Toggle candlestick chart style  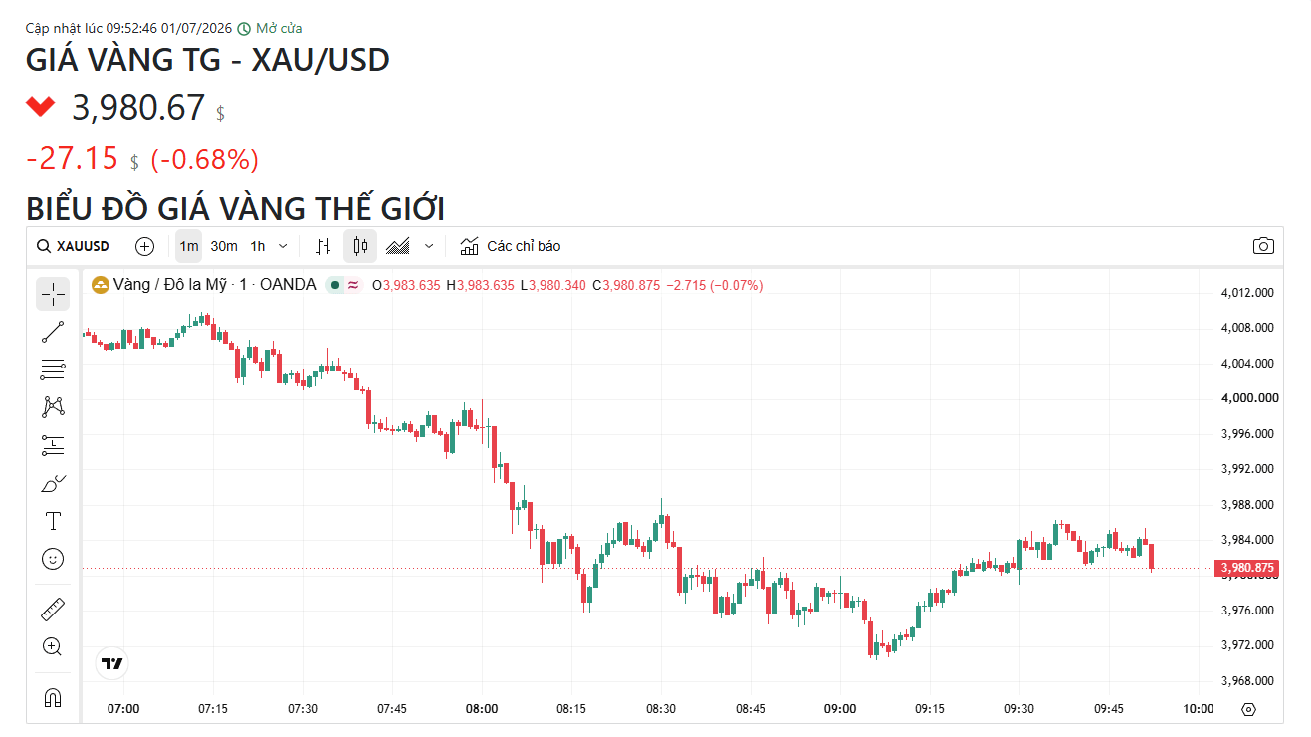[360, 246]
